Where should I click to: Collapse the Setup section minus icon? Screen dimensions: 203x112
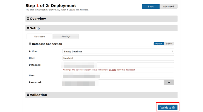tap(28, 28)
